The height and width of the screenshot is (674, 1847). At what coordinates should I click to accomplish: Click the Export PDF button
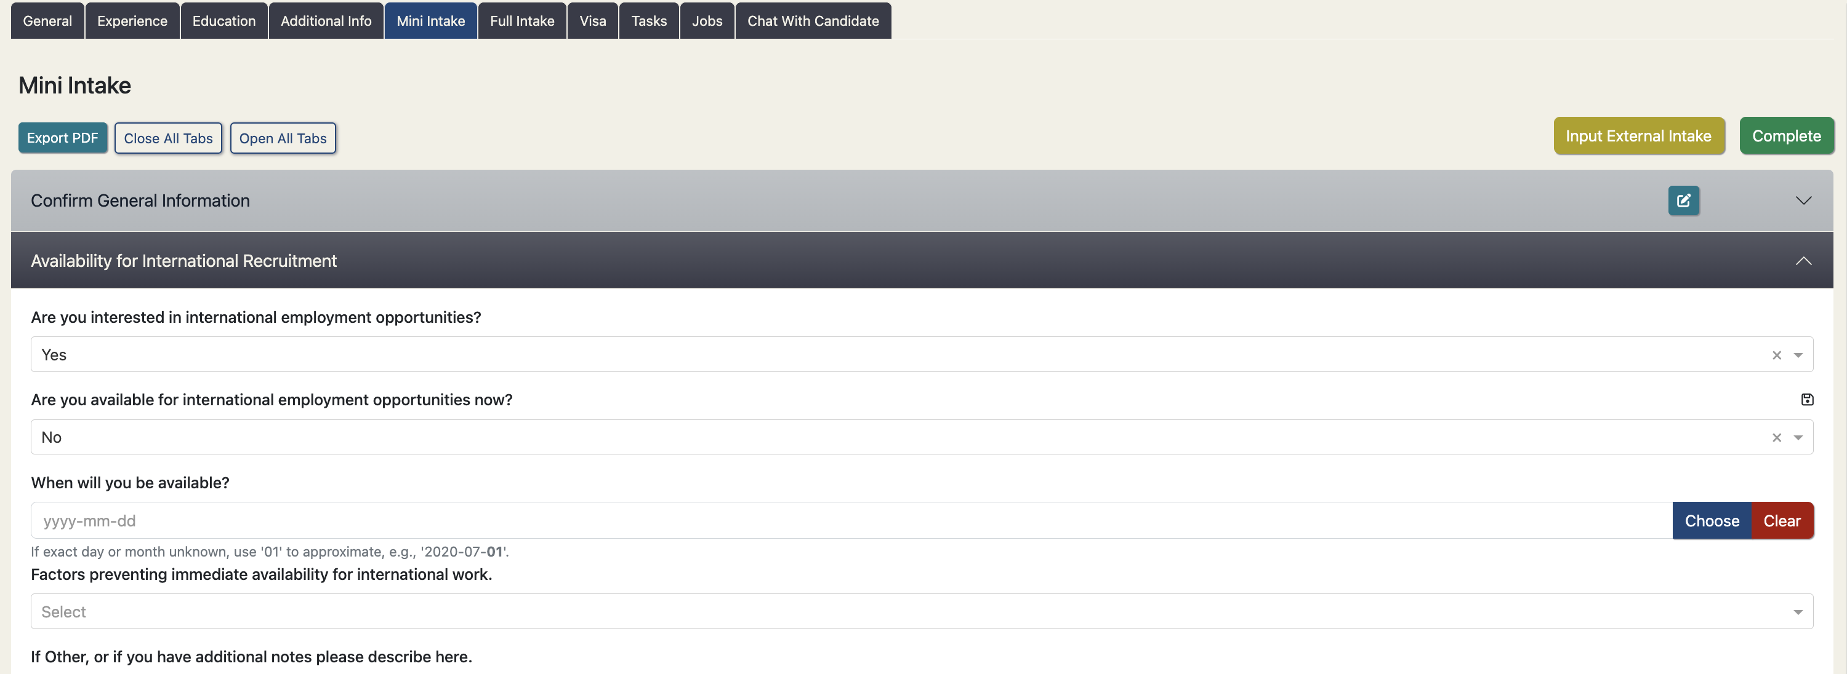62,138
